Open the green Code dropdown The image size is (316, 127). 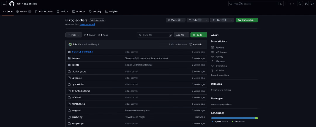(x=199, y=35)
